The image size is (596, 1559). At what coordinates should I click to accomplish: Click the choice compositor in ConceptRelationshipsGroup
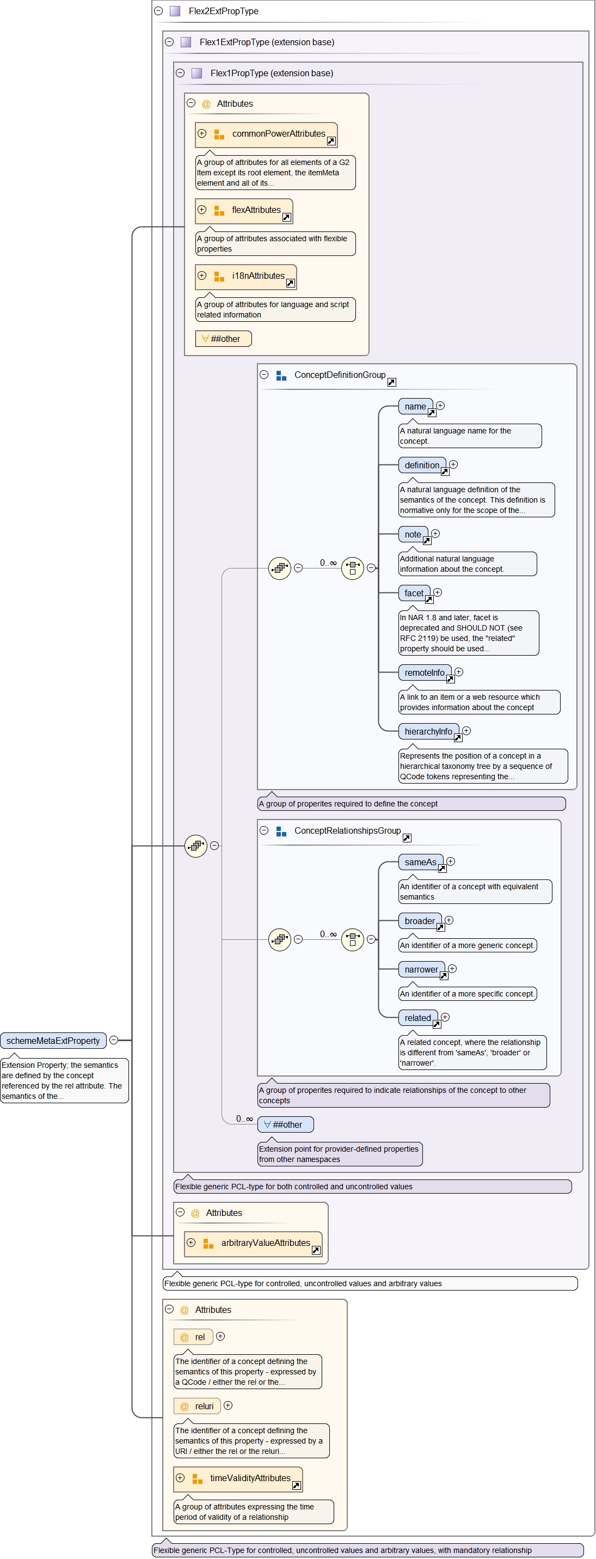pos(352,939)
